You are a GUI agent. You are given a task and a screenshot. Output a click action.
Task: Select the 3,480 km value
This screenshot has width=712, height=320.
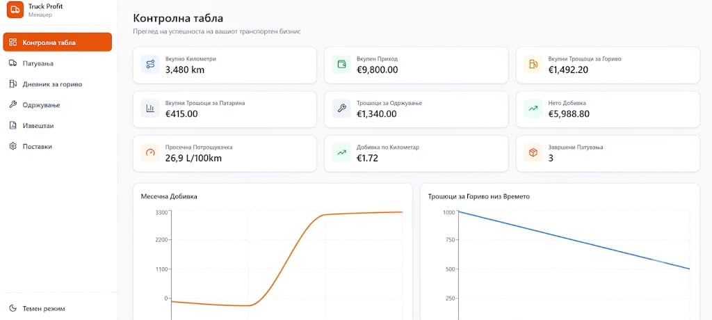tap(185, 70)
